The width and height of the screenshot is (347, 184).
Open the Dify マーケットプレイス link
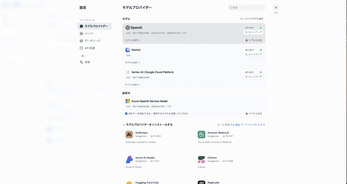[250, 124]
